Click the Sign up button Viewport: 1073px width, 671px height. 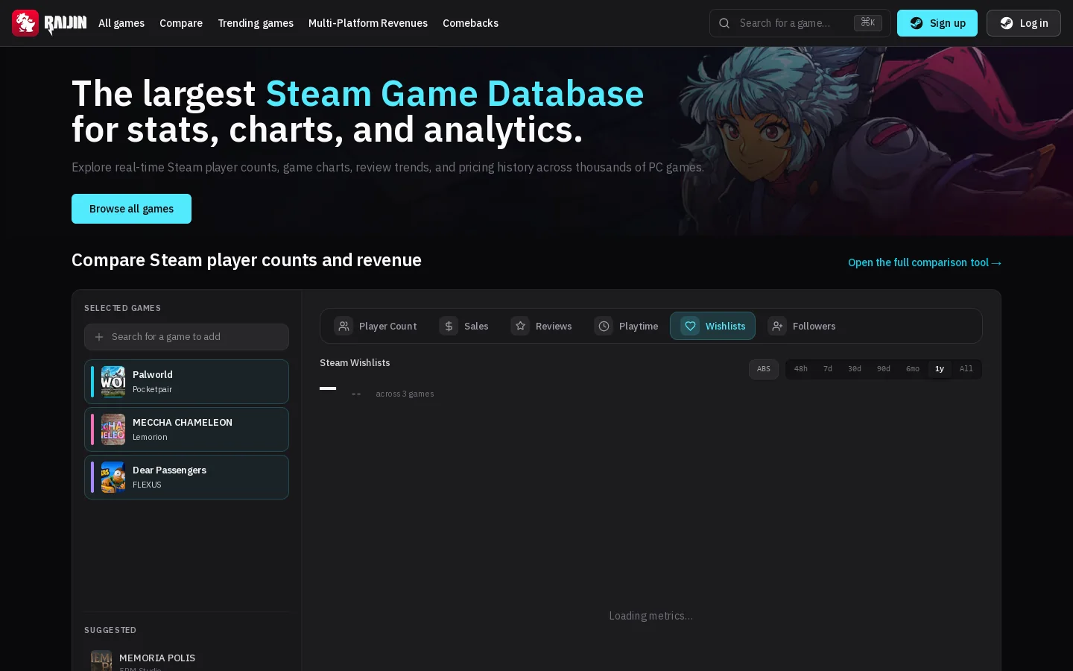click(937, 23)
